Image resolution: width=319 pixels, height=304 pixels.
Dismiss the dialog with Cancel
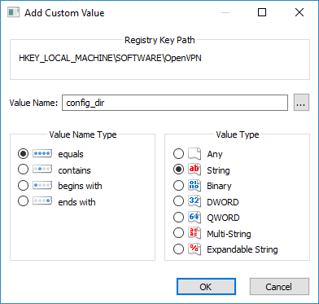[x=279, y=286]
